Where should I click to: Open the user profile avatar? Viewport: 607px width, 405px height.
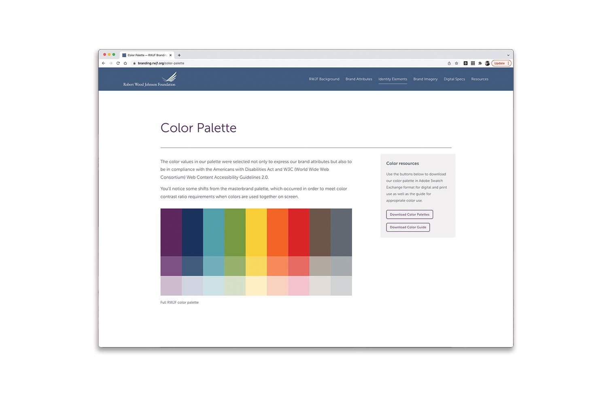pyautogui.click(x=487, y=63)
